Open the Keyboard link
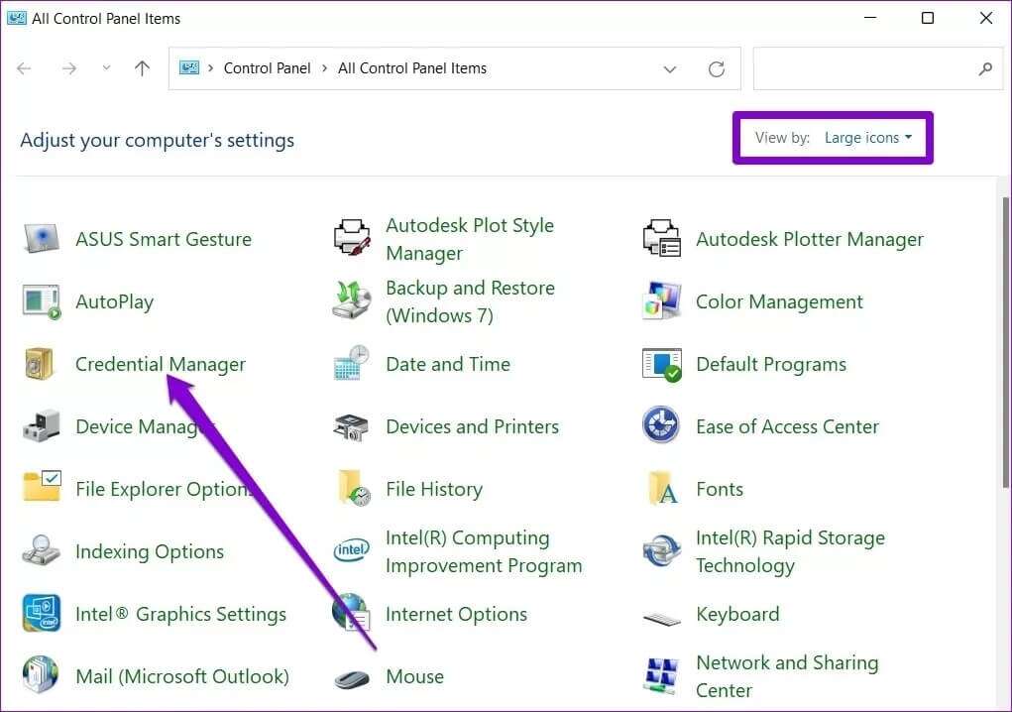Viewport: 1012px width, 712px height. point(737,614)
